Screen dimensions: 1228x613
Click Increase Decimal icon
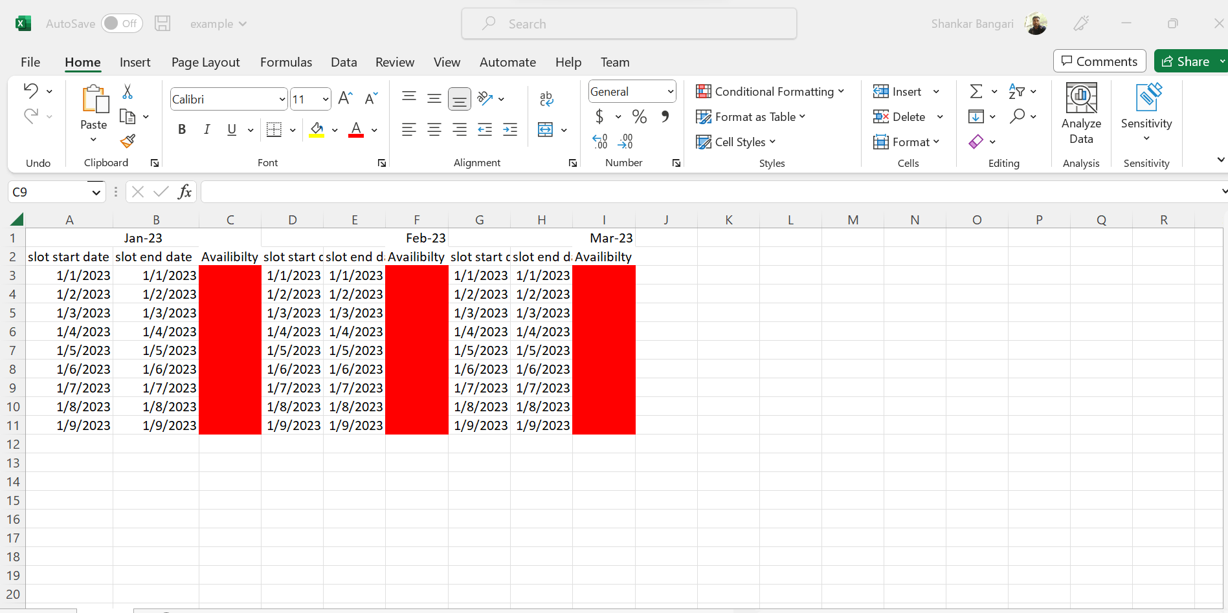point(600,141)
